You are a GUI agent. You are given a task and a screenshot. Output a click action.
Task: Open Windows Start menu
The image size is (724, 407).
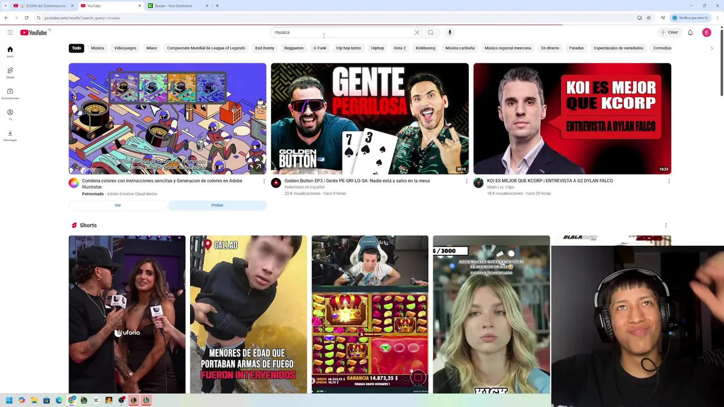point(9,400)
